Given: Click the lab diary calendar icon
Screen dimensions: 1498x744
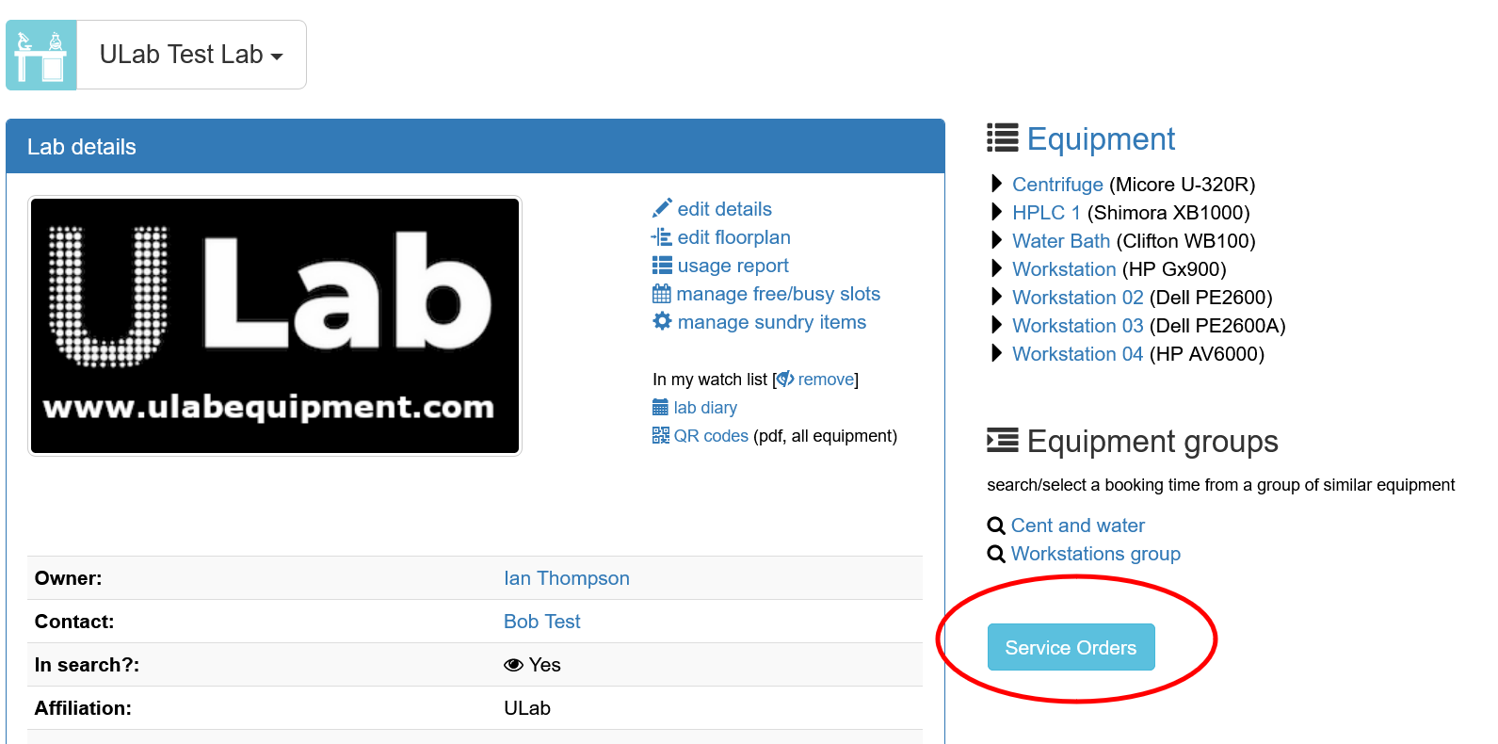Looking at the screenshot, I should point(661,408).
